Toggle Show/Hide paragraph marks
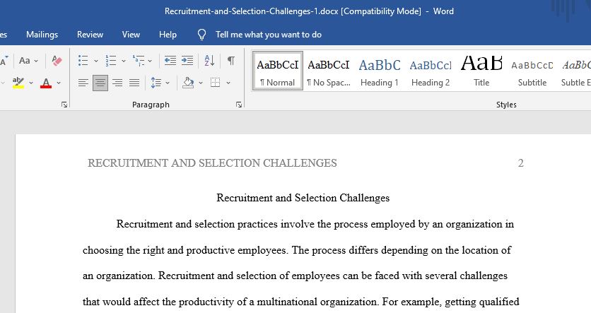The height and width of the screenshot is (313, 591). pyautogui.click(x=231, y=61)
